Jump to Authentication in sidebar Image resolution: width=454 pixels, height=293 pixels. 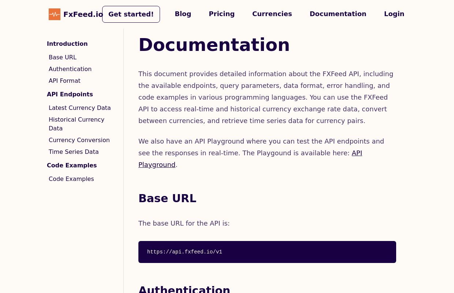point(70,69)
